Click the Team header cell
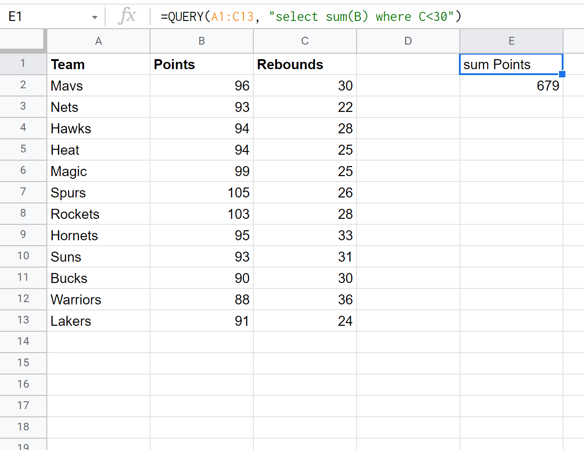 tap(98, 64)
